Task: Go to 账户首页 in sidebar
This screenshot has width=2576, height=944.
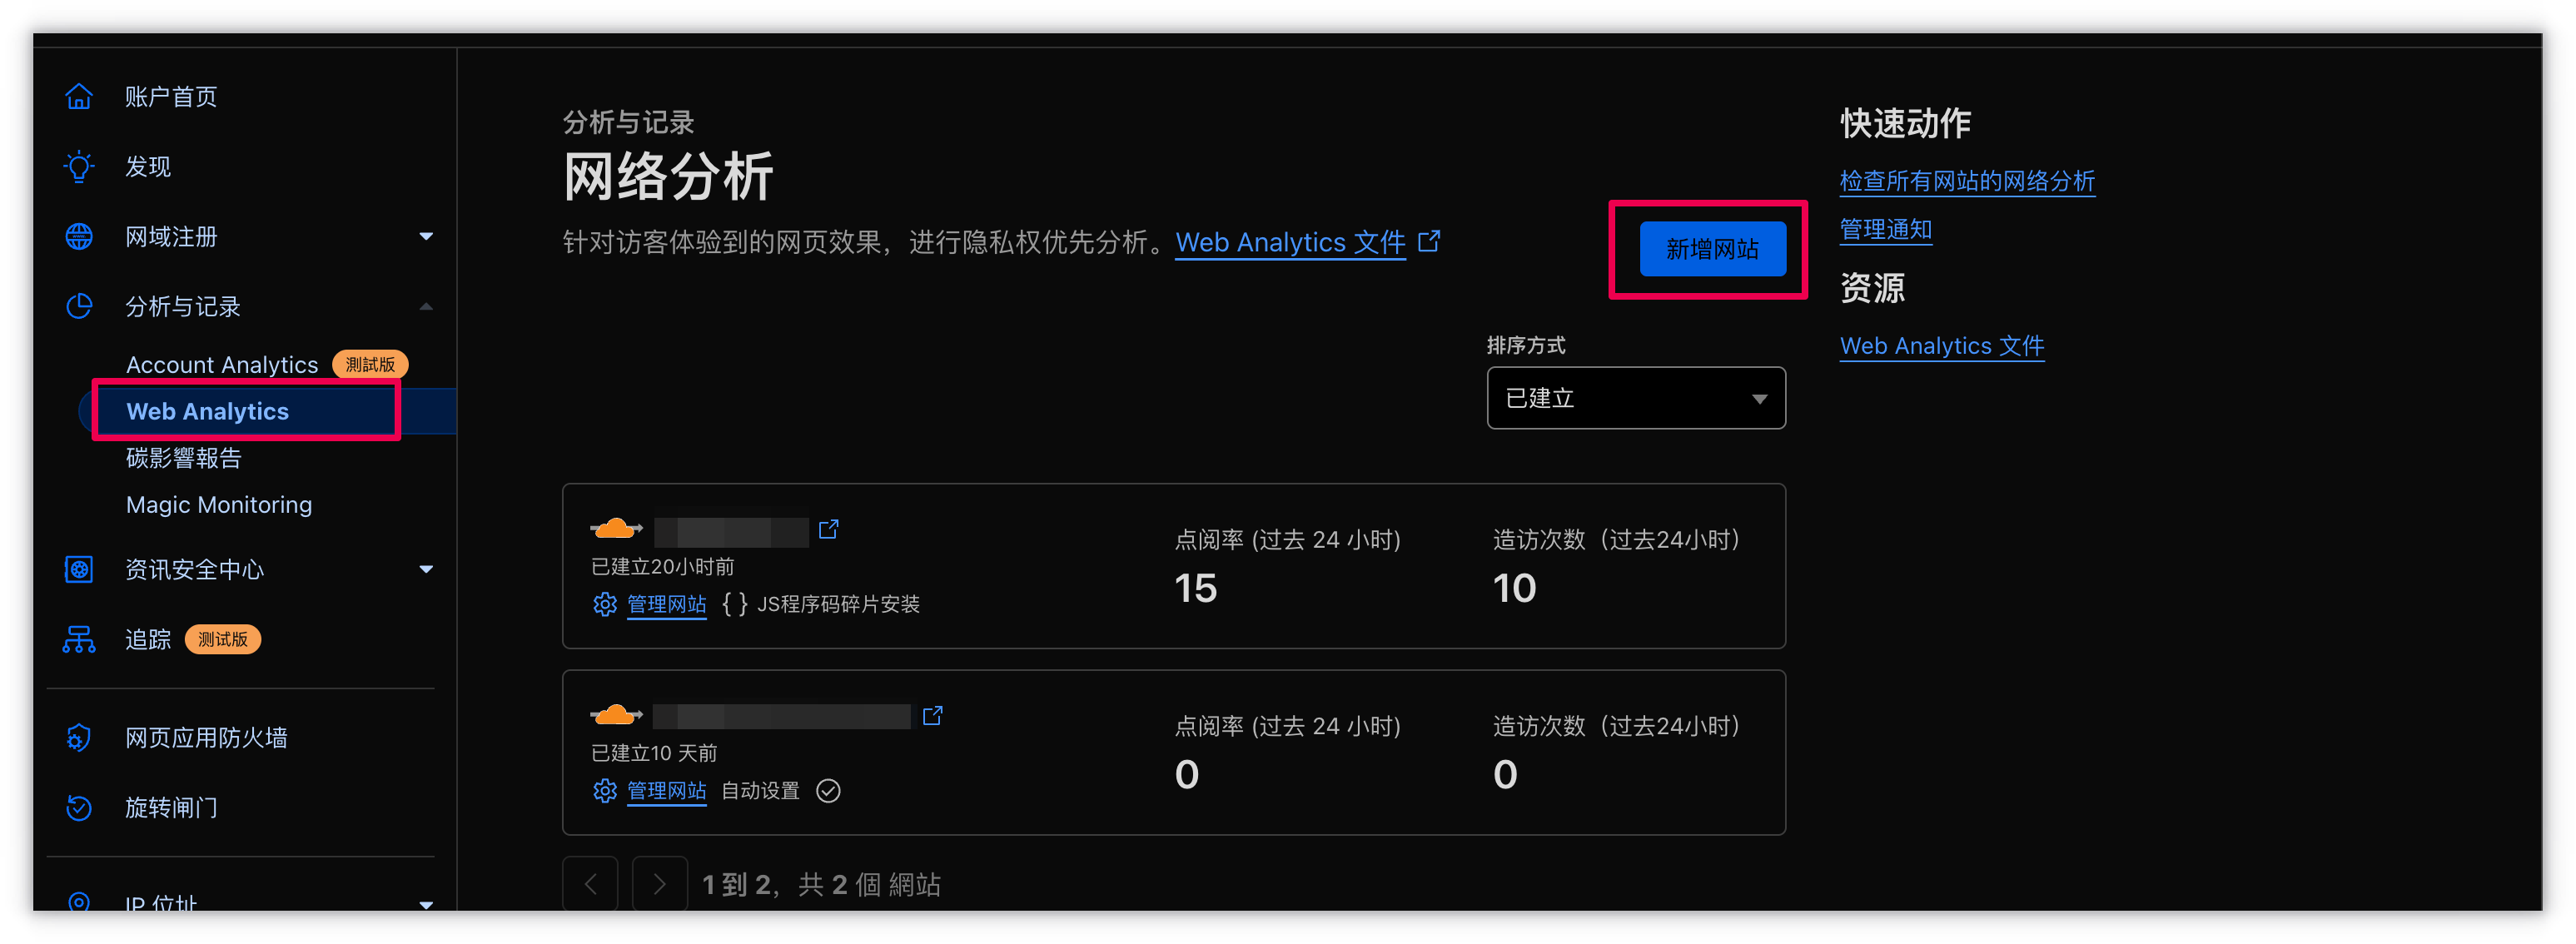Action: [171, 97]
